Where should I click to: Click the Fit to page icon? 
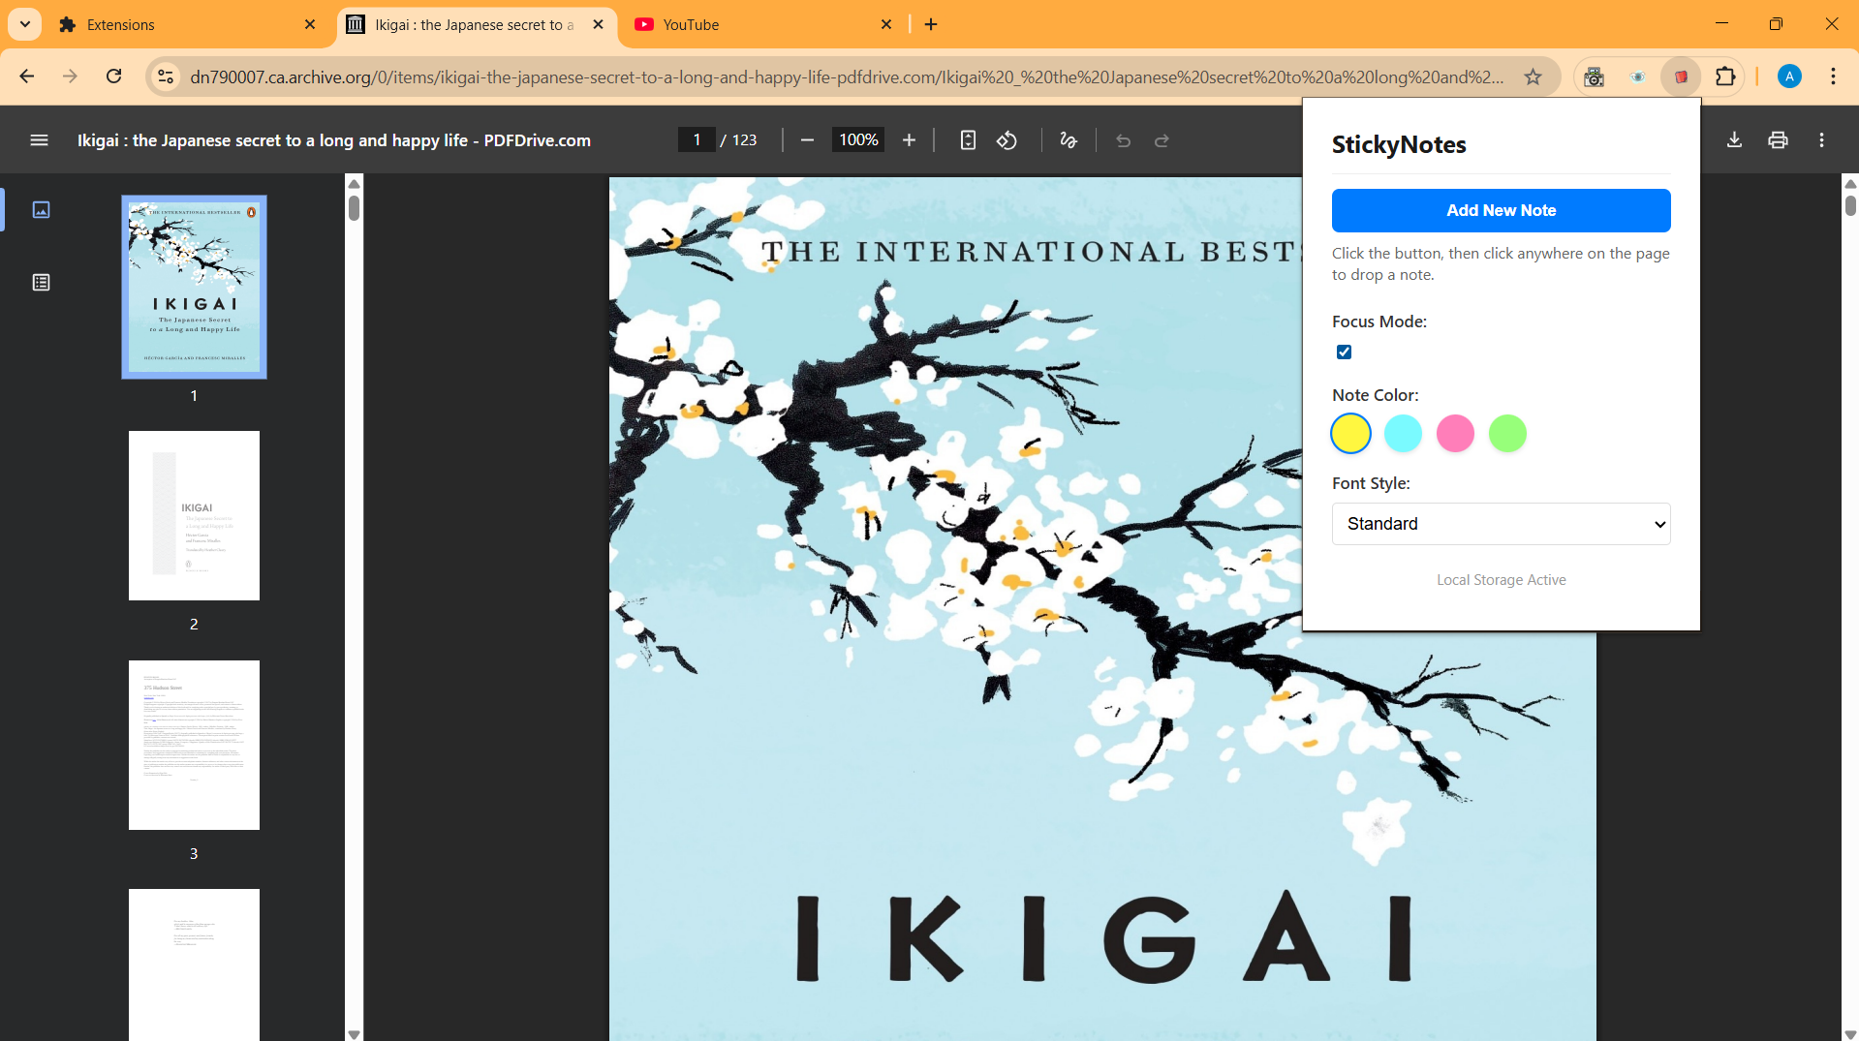click(967, 140)
